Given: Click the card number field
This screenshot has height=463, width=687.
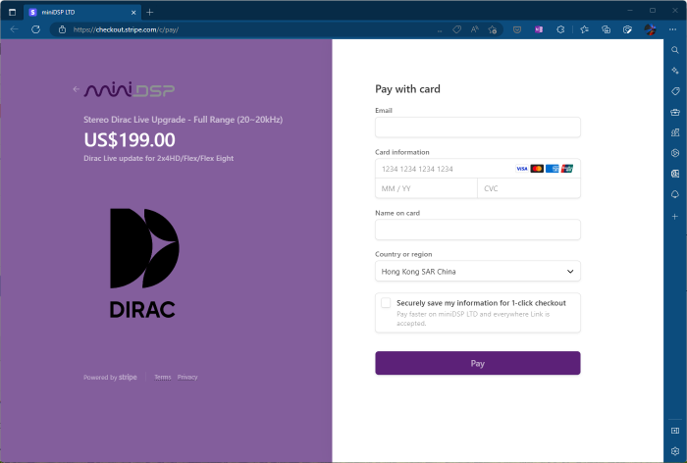Looking at the screenshot, I should tap(478, 169).
